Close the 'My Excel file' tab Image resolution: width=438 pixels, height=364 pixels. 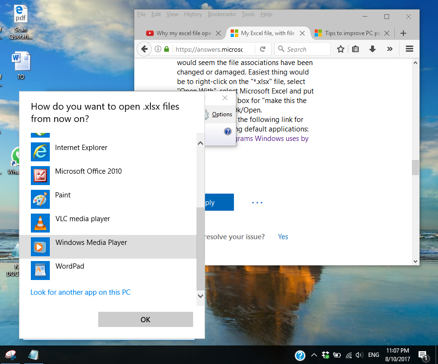302,33
